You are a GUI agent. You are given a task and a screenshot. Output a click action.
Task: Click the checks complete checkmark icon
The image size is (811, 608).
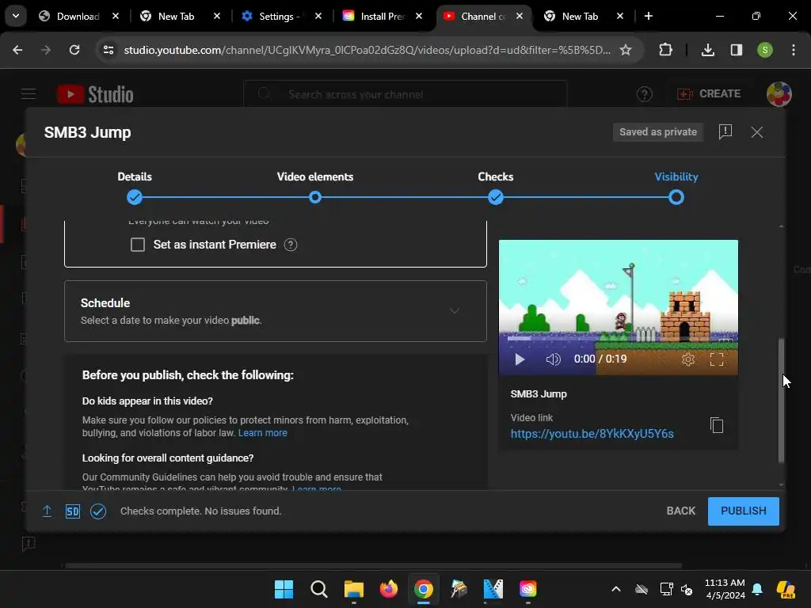tap(98, 511)
